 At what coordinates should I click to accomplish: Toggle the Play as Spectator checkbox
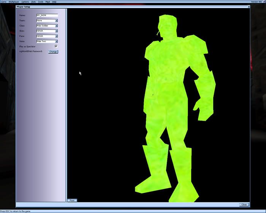coord(56,46)
